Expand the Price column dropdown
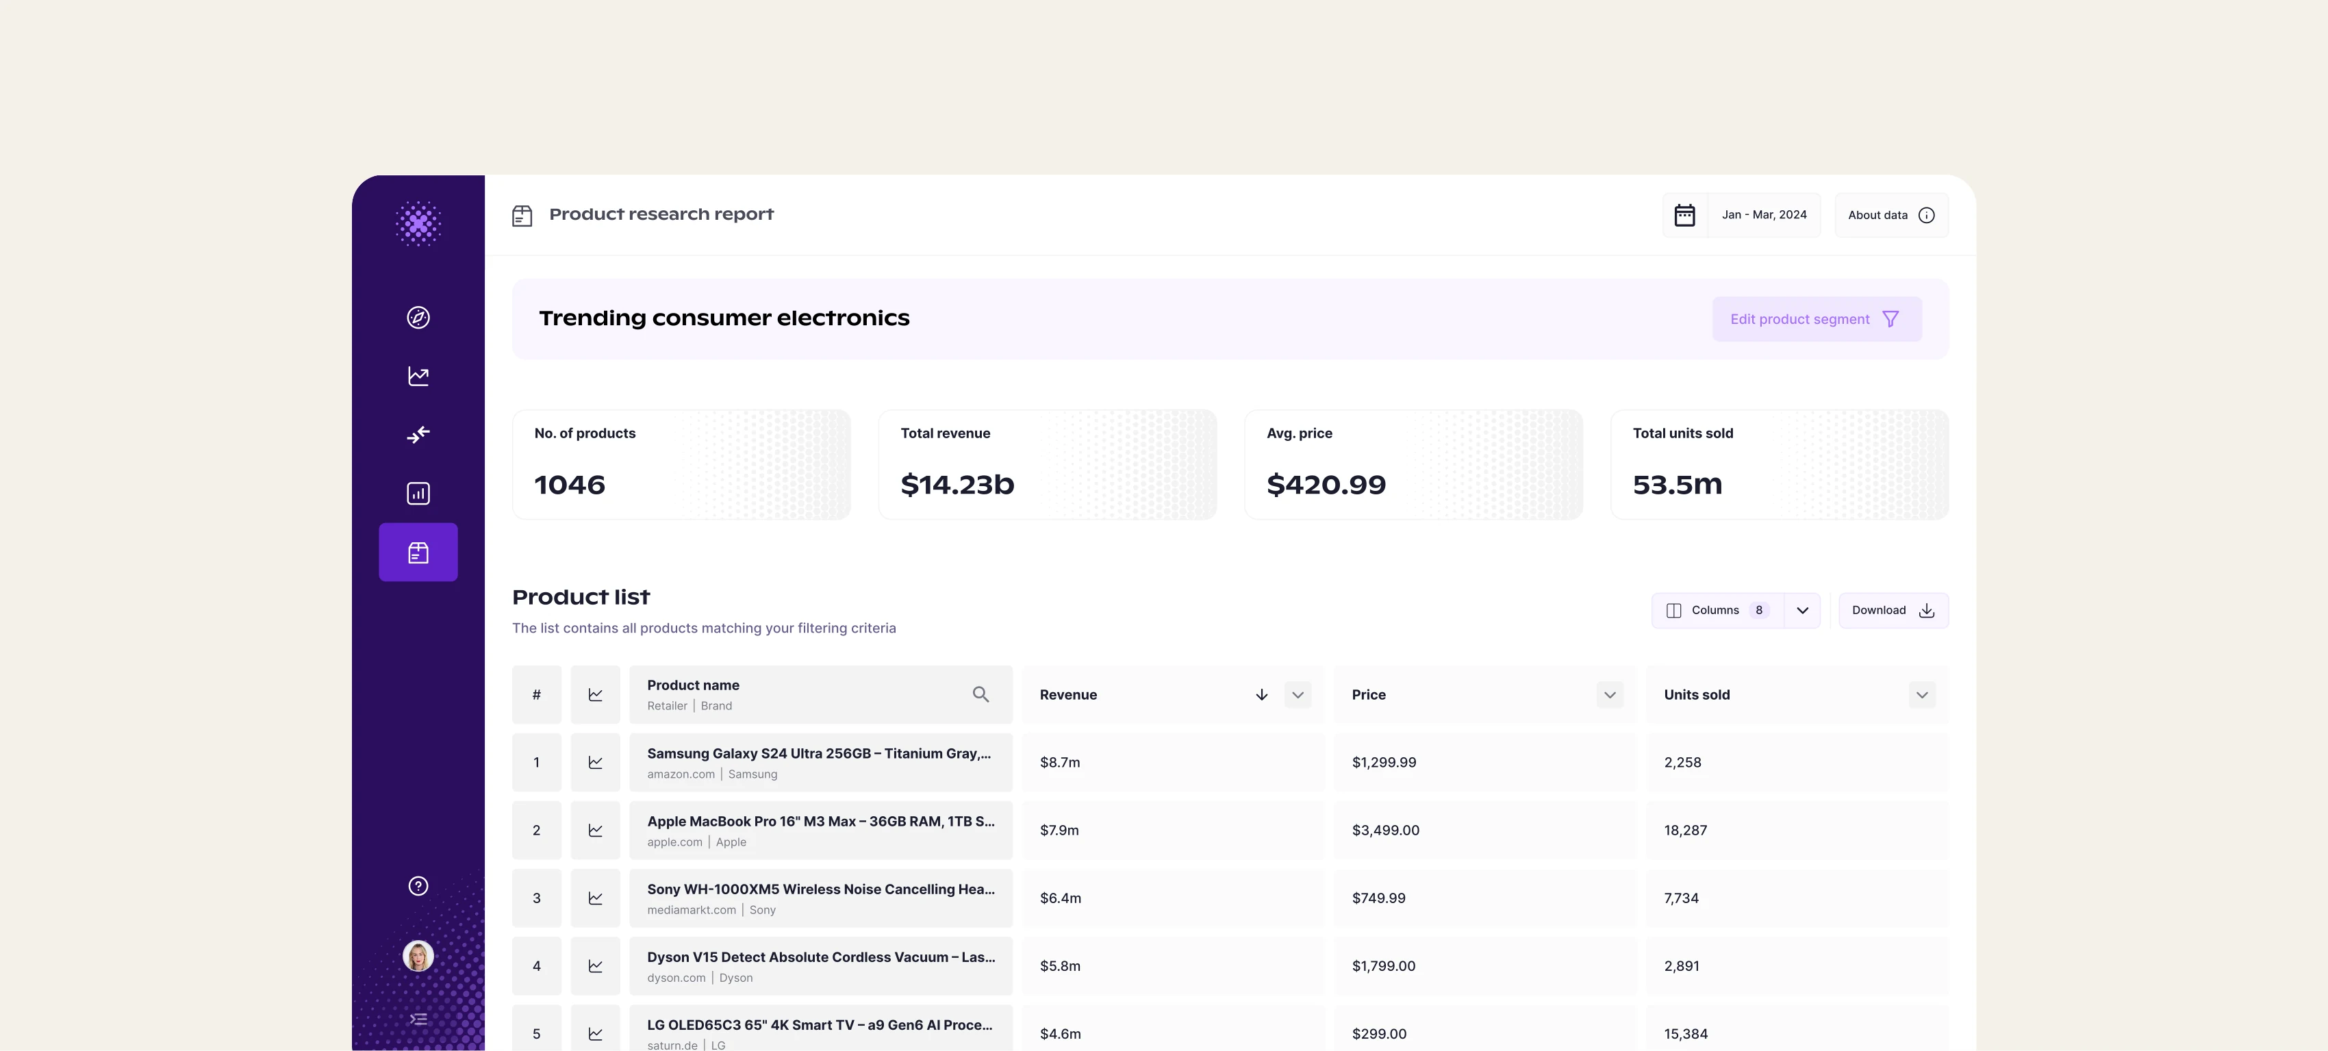This screenshot has width=2328, height=1051. click(1610, 695)
